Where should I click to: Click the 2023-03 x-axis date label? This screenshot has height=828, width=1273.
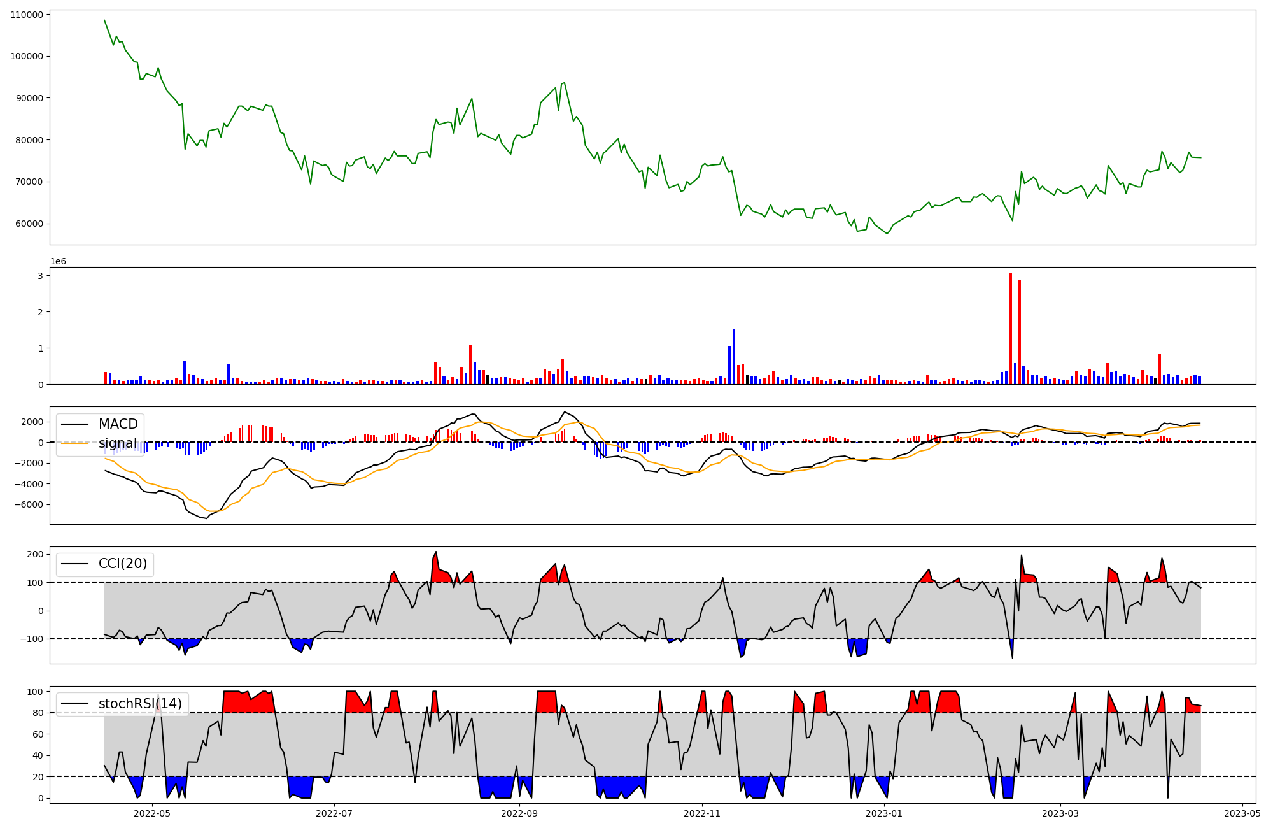pos(1060,813)
